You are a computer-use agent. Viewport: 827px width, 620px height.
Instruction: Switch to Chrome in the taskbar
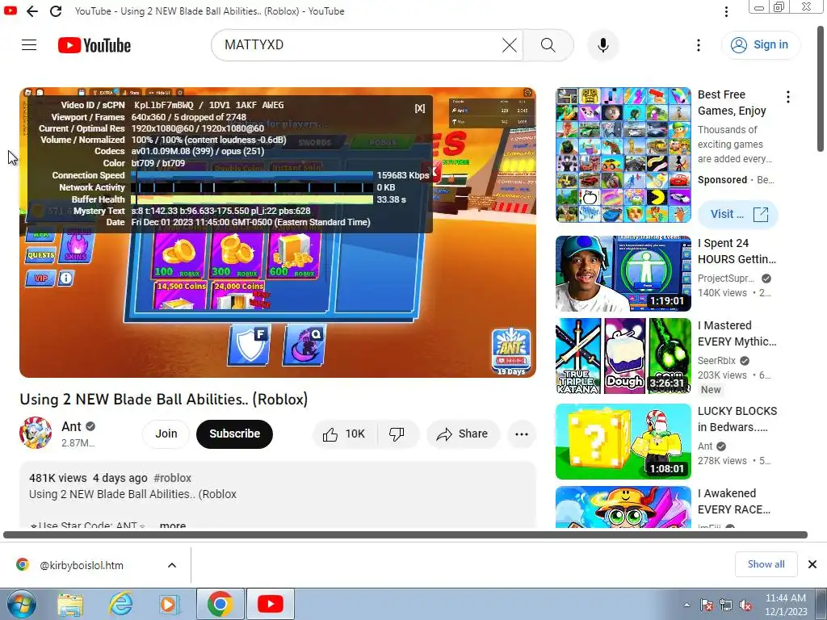point(220,604)
